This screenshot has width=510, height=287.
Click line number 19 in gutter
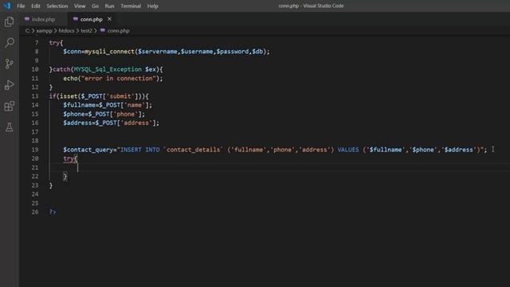[x=35, y=149]
